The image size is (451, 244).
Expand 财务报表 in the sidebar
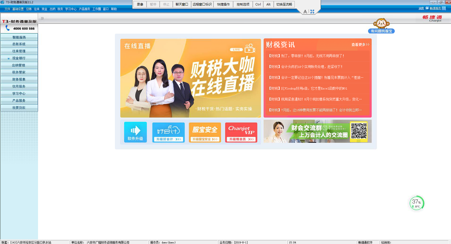[x=19, y=79]
